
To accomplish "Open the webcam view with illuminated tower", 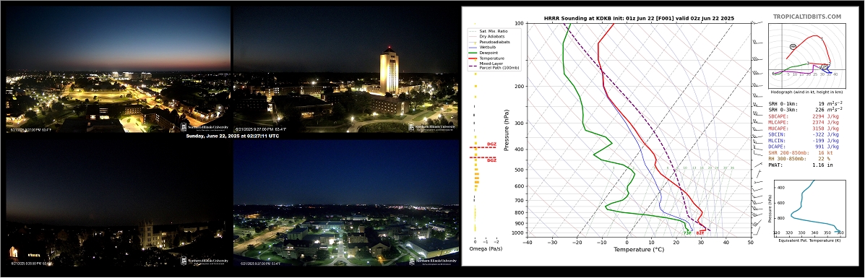I will [x=346, y=69].
